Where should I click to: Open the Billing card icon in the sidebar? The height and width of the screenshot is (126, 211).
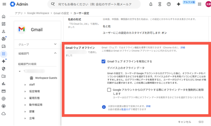(4, 91)
